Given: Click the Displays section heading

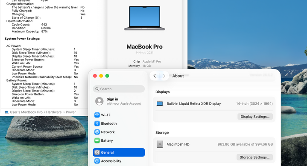Looking at the screenshot, I should coord(163,92).
